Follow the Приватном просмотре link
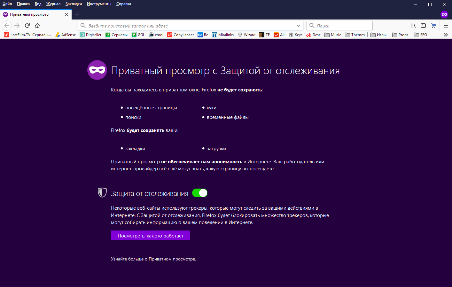The height and width of the screenshot is (287, 452). coord(172,259)
